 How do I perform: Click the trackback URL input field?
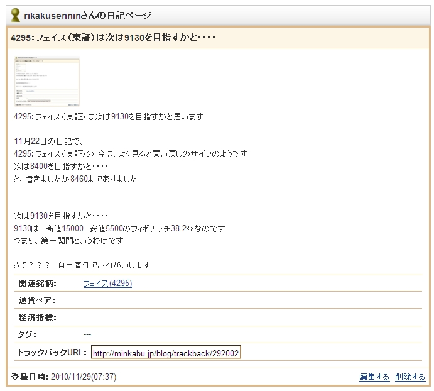click(x=166, y=353)
